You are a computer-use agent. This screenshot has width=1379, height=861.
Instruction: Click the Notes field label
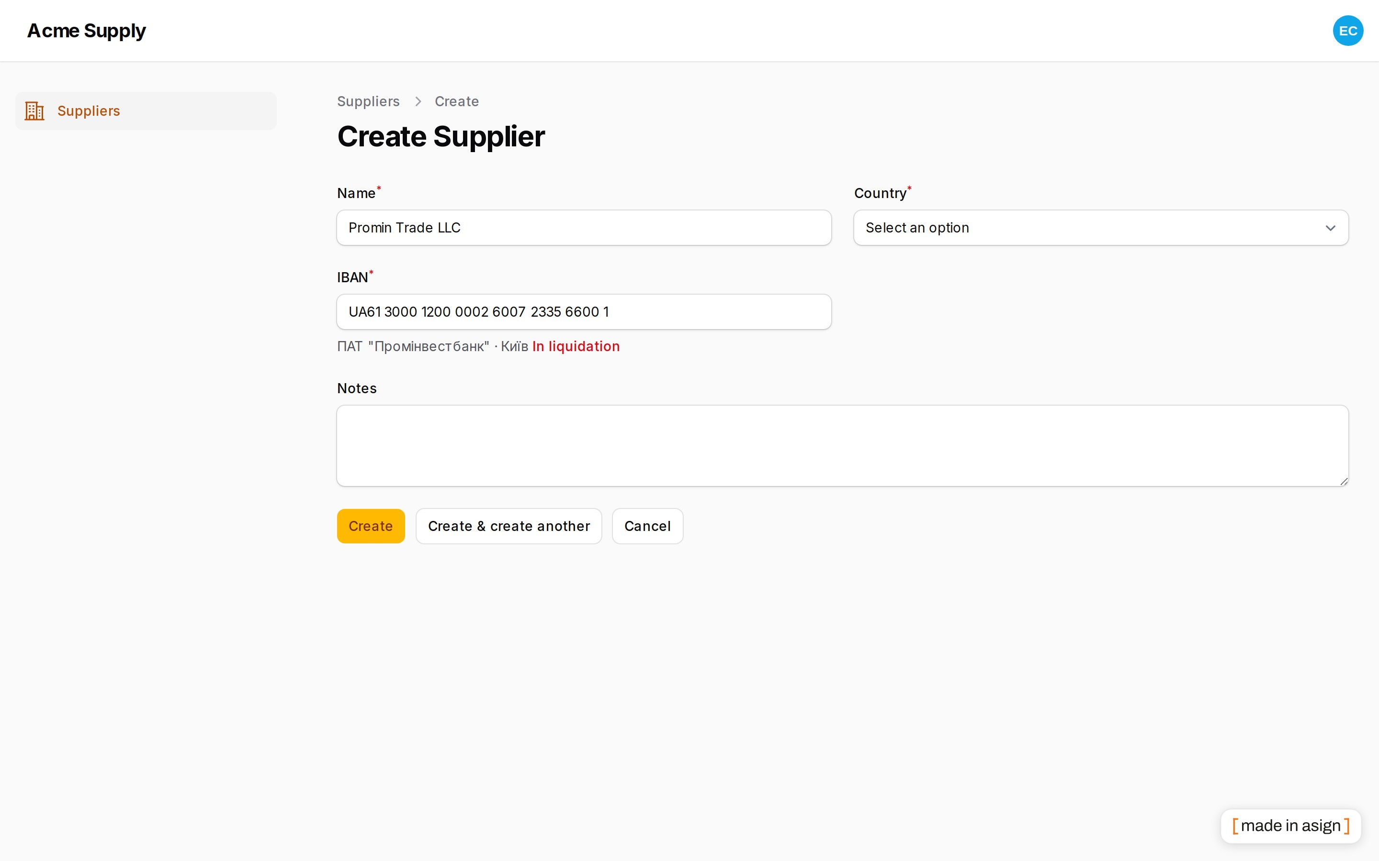(357, 388)
